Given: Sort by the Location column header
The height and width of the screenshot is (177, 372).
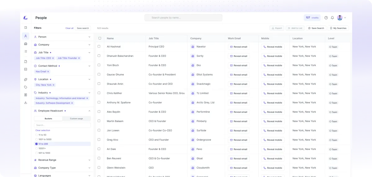Looking at the screenshot, I should [x=298, y=39].
